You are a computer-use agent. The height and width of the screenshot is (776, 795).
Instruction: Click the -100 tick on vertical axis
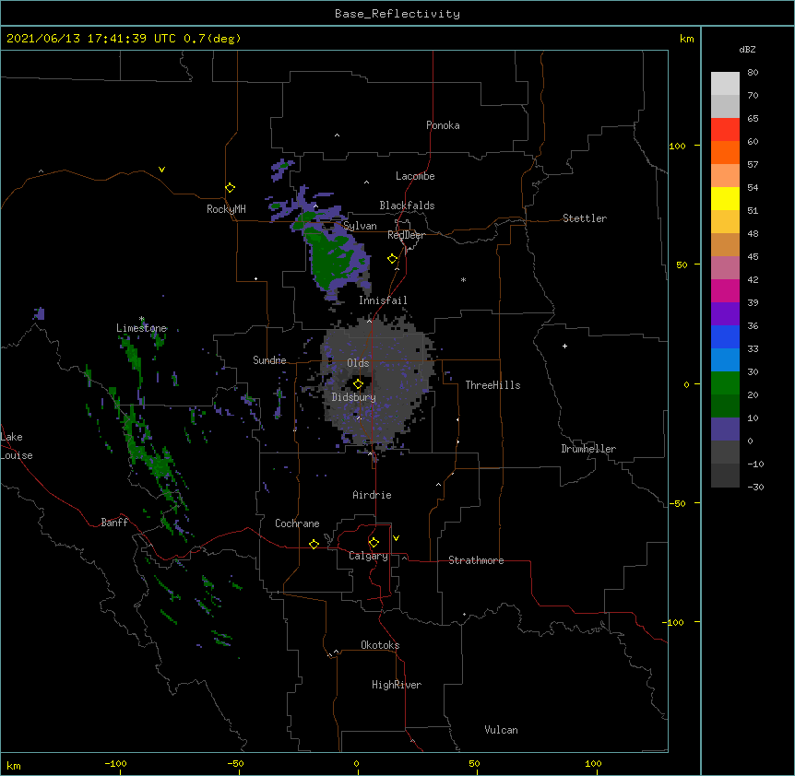pos(674,622)
